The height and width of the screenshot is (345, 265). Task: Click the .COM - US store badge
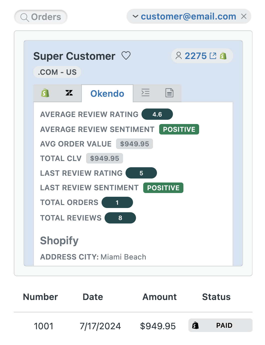[57, 72]
